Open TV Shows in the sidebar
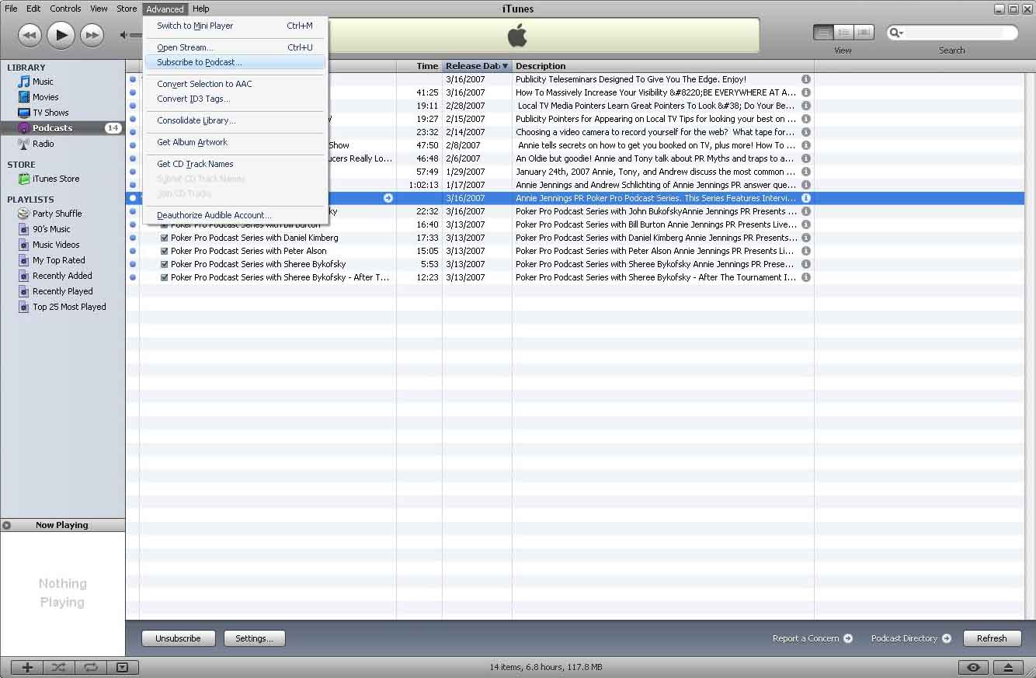The image size is (1036, 678). [50, 113]
